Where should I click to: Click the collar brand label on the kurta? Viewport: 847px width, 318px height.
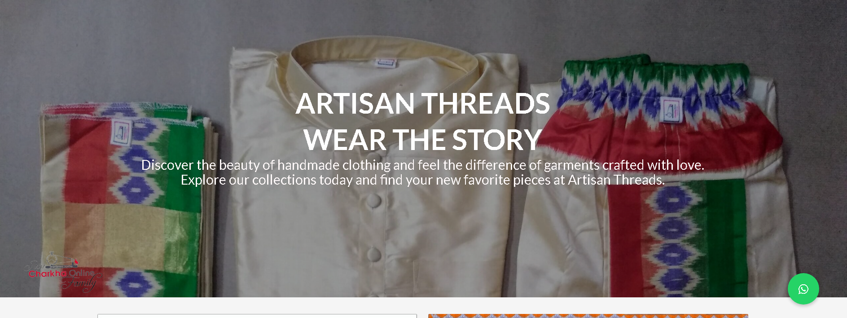pos(385,63)
